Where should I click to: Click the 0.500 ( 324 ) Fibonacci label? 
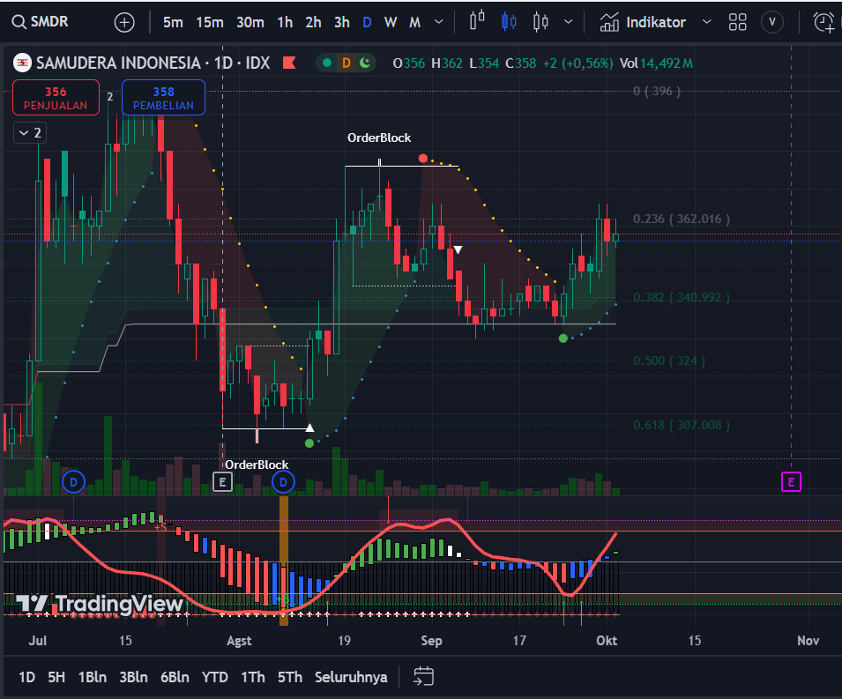coord(669,361)
